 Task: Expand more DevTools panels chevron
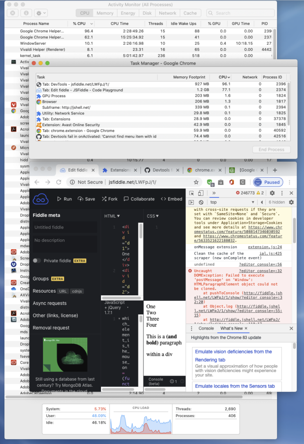pos(214,193)
